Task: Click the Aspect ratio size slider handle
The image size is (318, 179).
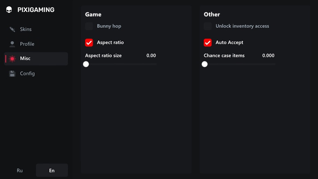Action: click(x=86, y=64)
